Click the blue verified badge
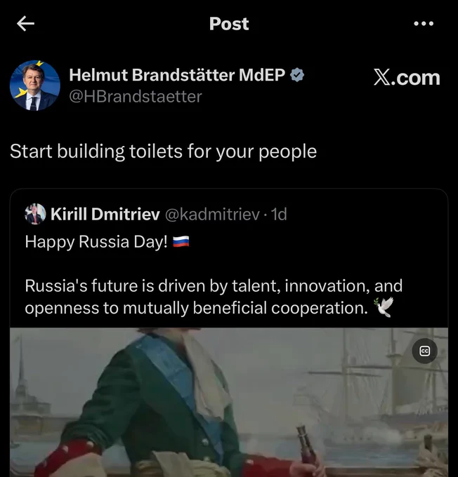458x477 pixels. pyautogui.click(x=297, y=75)
